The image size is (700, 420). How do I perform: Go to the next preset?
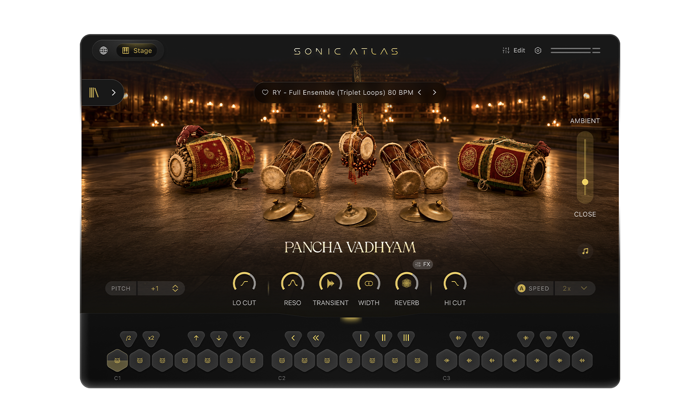coord(434,92)
